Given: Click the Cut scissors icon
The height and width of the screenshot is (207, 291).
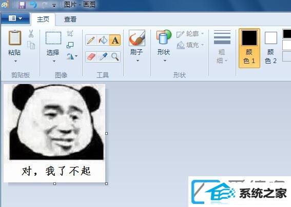Looking at the screenshot, I should [x=31, y=33].
